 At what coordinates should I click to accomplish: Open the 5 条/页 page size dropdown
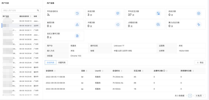[200, 95]
